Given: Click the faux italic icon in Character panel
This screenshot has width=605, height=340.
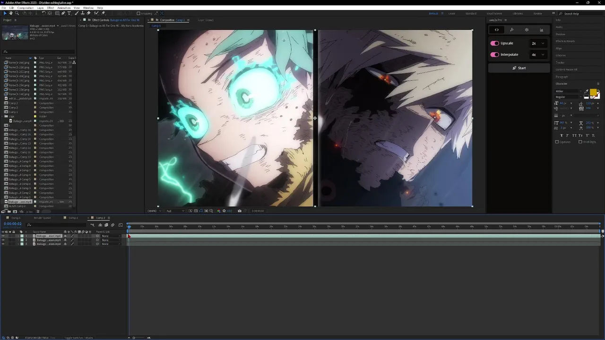Looking at the screenshot, I should (567, 136).
